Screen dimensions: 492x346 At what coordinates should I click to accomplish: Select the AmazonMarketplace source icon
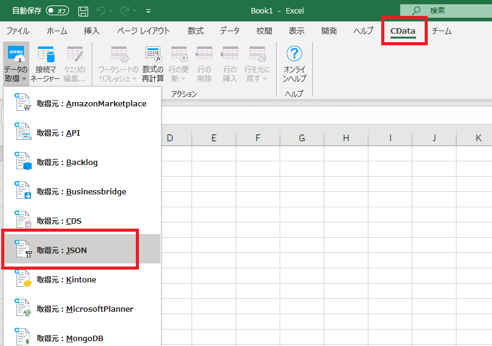click(23, 104)
